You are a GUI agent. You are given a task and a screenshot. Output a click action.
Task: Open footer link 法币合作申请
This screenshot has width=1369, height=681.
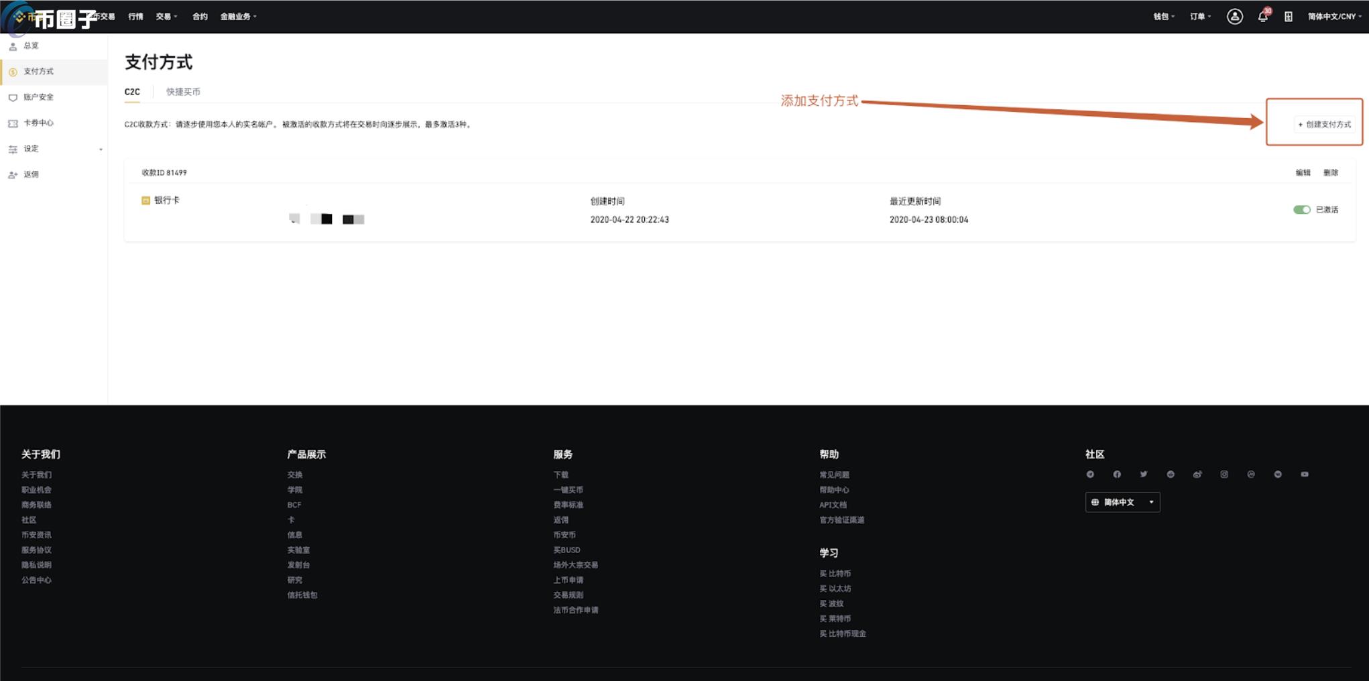click(576, 610)
